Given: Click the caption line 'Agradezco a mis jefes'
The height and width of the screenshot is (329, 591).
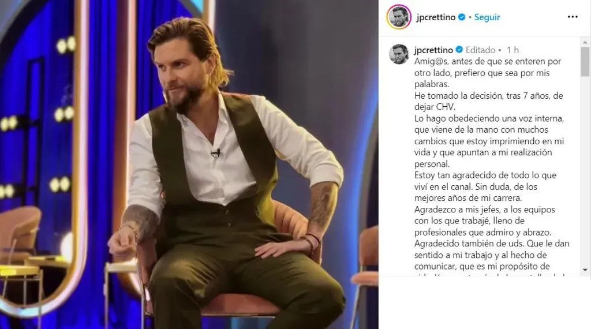Looking at the screenshot, I should click(x=485, y=209).
